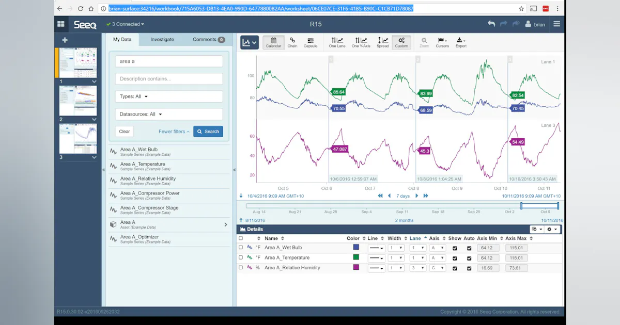Add Area A_Compressor Power from results
This screenshot has width=620, height=325.
pos(169,196)
